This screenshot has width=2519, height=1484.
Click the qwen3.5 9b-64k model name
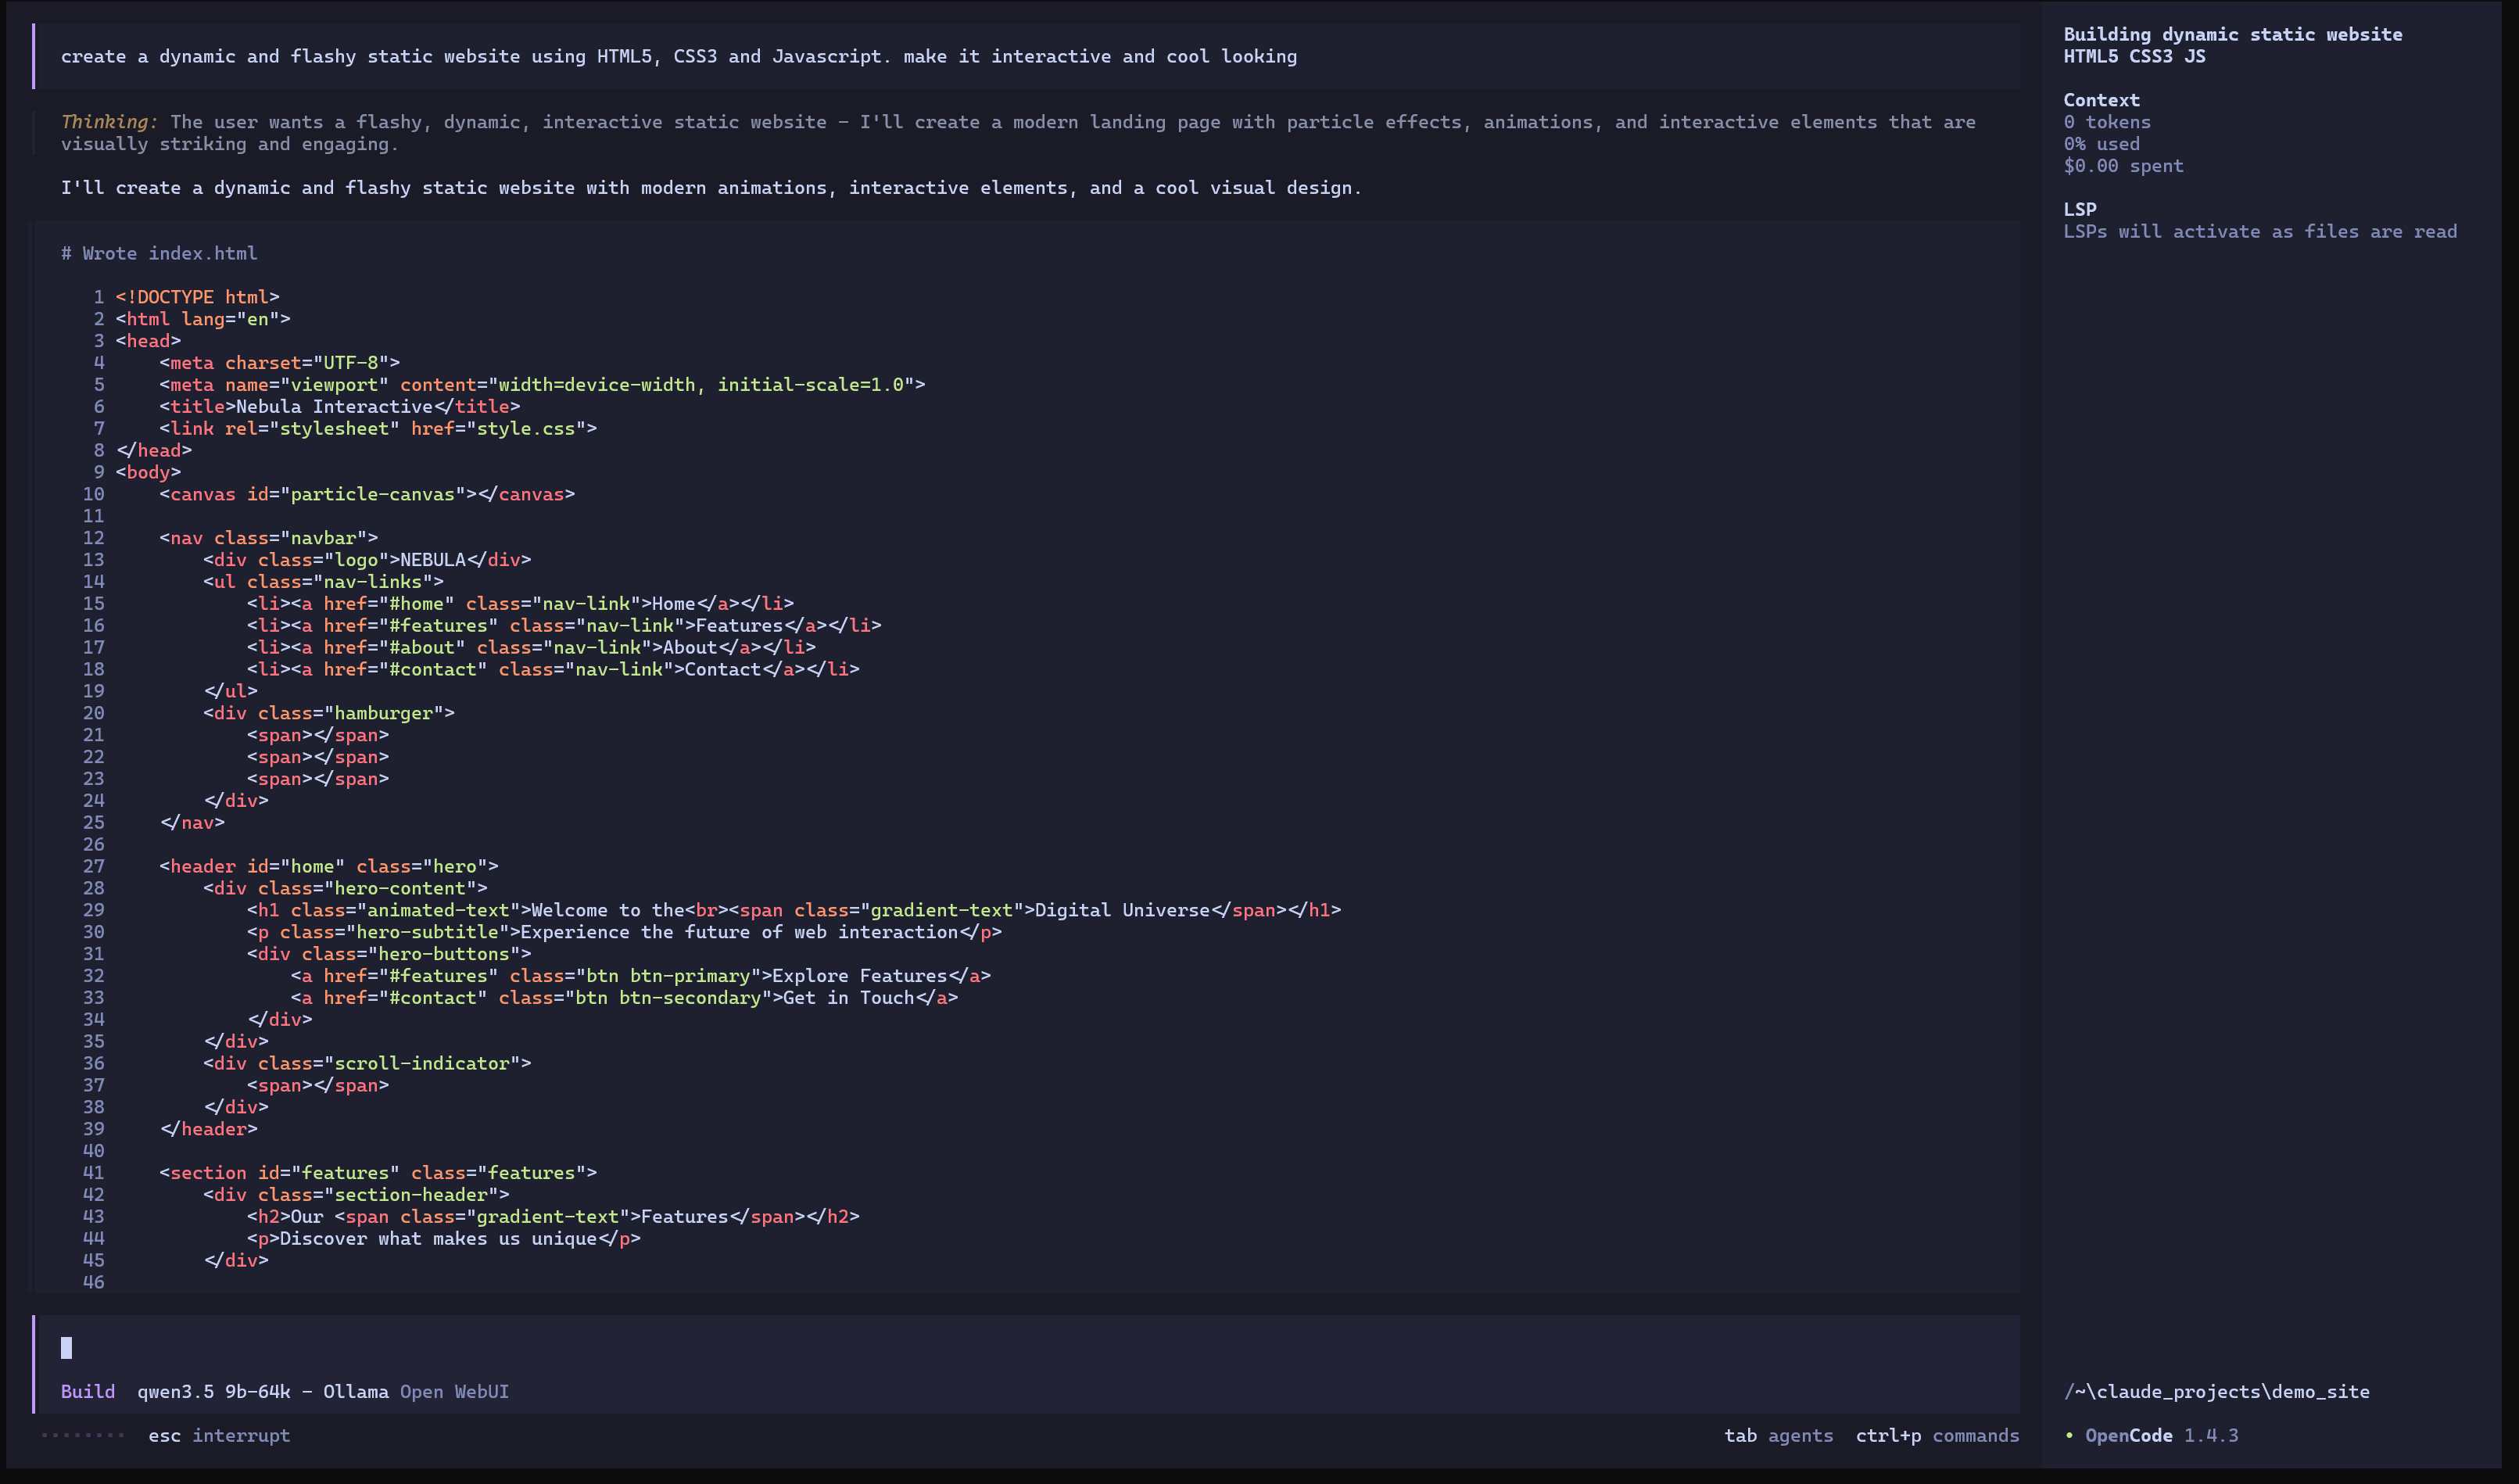click(x=214, y=1391)
